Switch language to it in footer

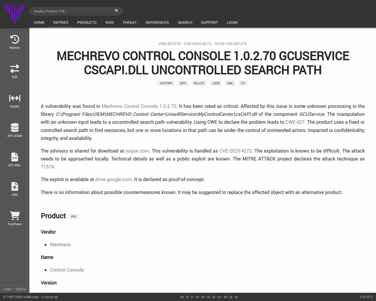click(192, 297)
